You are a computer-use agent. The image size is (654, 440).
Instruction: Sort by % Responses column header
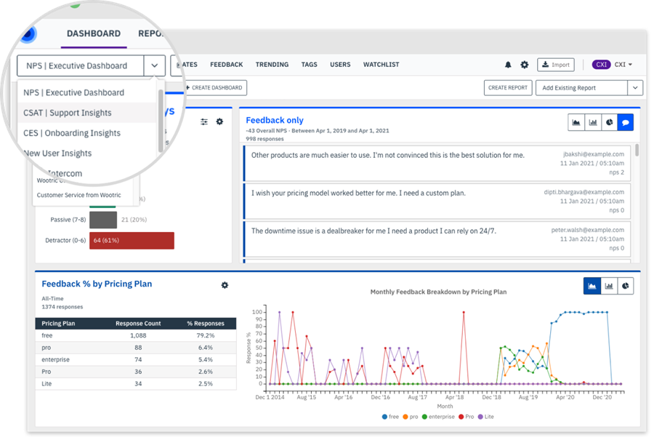click(205, 324)
